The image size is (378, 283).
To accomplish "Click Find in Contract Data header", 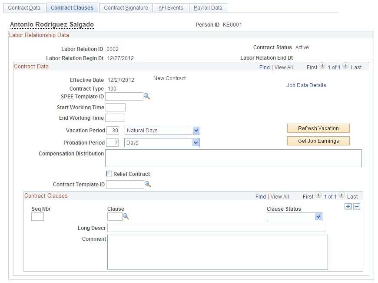I will coord(265,67).
